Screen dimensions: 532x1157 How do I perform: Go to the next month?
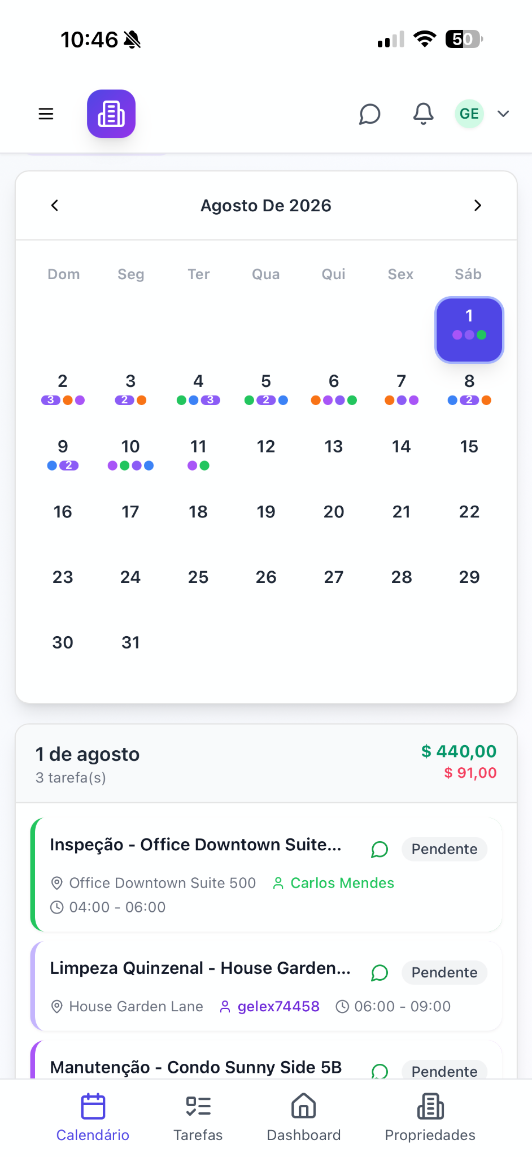[x=478, y=205]
